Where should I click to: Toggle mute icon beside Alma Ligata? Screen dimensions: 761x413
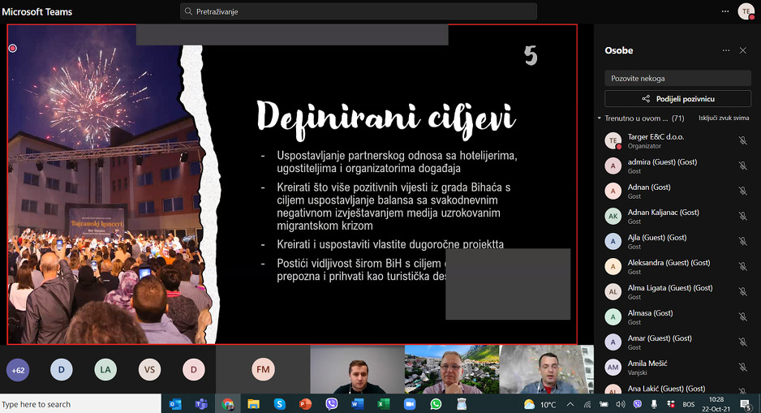742,291
